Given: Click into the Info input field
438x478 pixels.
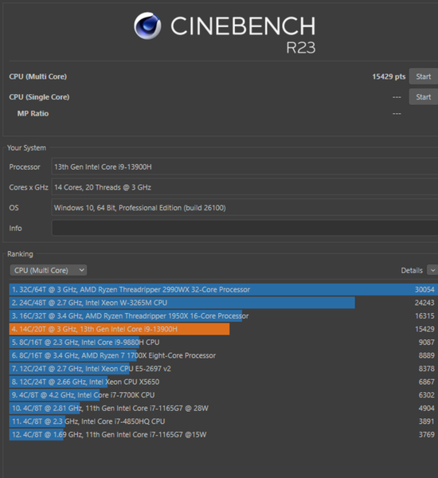Looking at the screenshot, I should click(x=244, y=229).
